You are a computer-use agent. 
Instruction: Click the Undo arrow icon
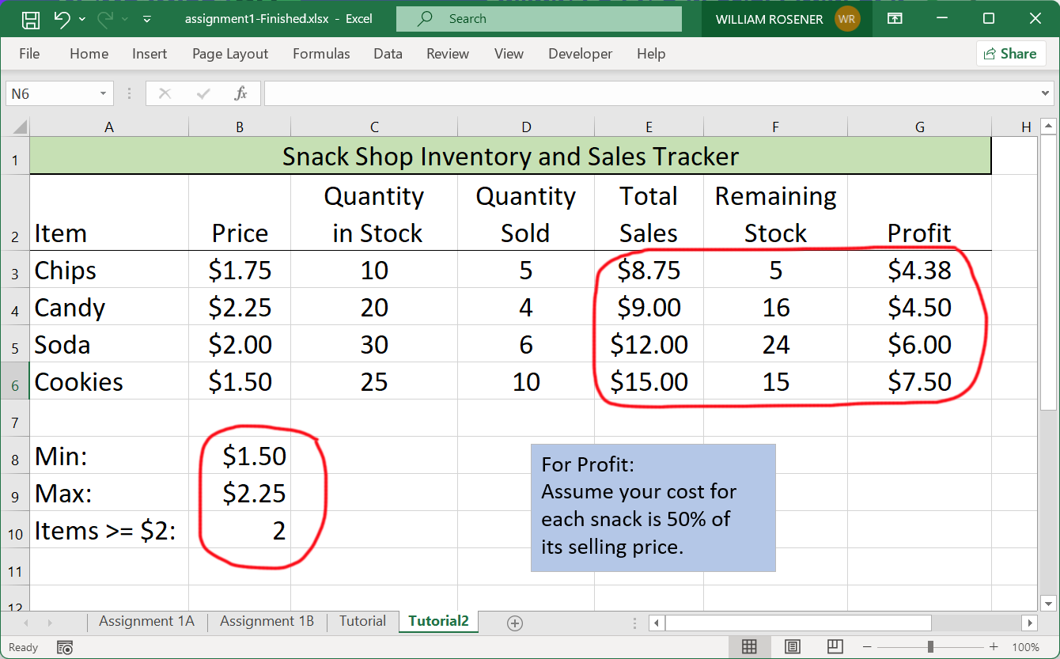(x=62, y=19)
